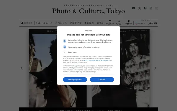Click the article search input field
177x111 pixels.
click(28, 23)
